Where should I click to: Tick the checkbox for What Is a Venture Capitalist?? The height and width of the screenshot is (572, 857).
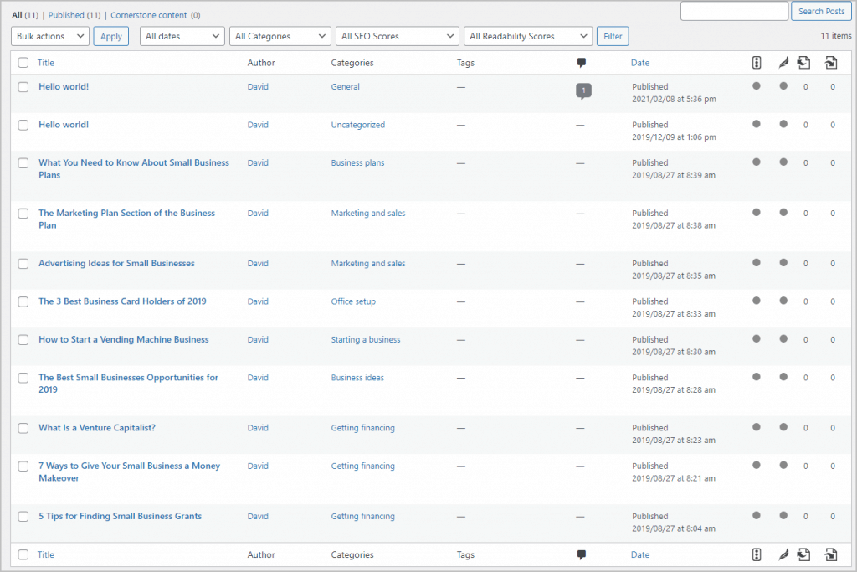[x=23, y=428]
